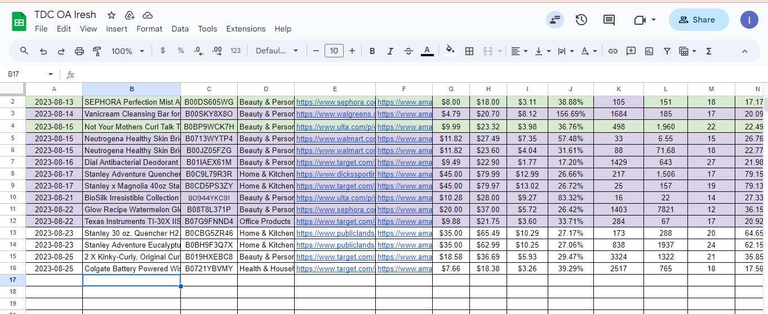Add a comment from toolbar
This screenshot has height=314, width=768.
631,51
